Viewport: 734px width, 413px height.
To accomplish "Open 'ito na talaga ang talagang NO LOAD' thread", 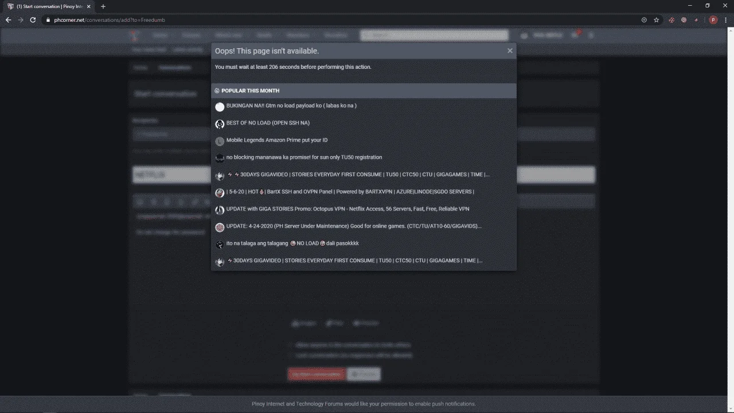I will coord(292,243).
